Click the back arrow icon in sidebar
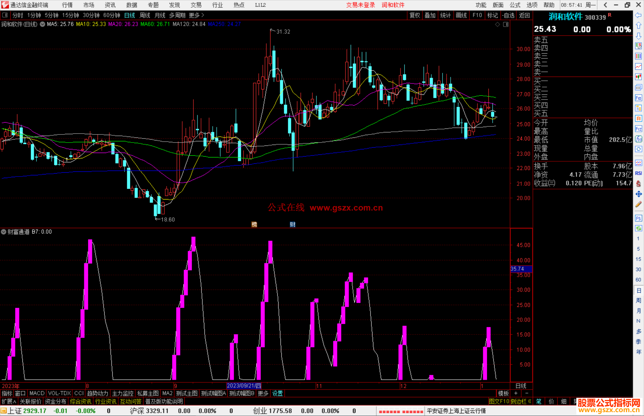Screen dimensions: 644x416 638,15
